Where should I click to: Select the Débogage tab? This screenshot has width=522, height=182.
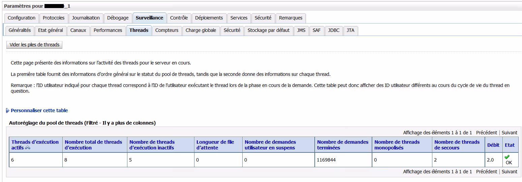point(118,18)
